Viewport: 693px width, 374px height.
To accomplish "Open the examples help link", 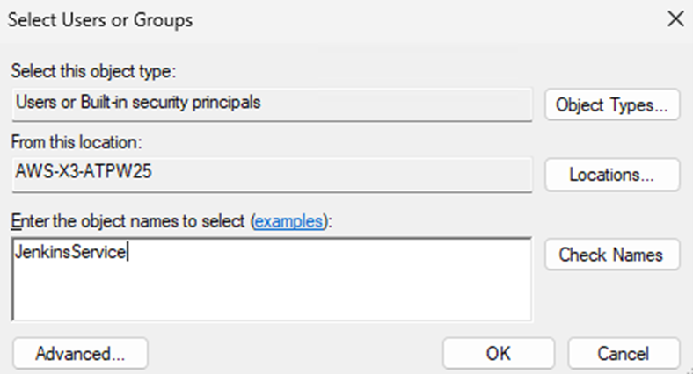I will coord(288,222).
